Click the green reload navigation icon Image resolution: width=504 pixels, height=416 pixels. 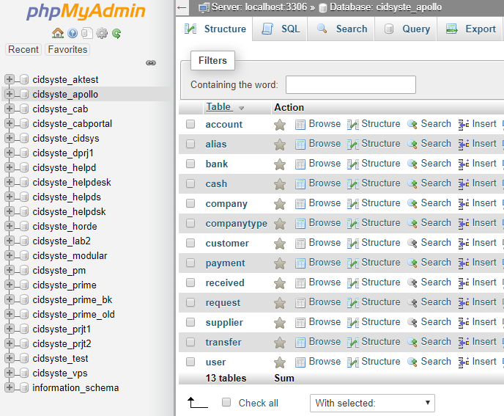point(116,34)
